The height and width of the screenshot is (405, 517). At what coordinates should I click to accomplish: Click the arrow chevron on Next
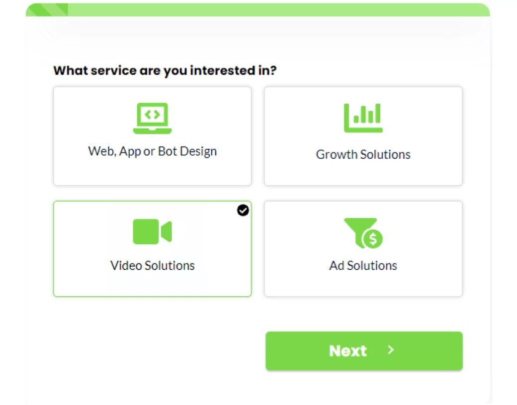point(391,350)
